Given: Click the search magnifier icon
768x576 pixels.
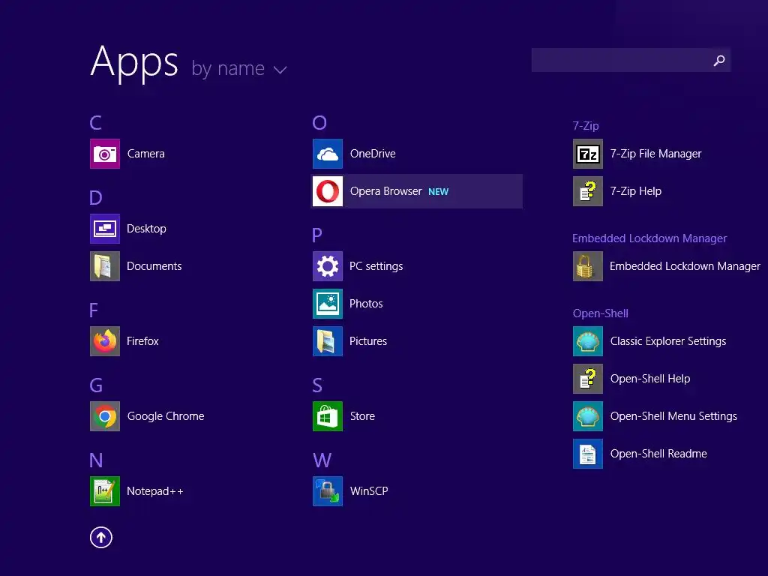Looking at the screenshot, I should click(719, 60).
